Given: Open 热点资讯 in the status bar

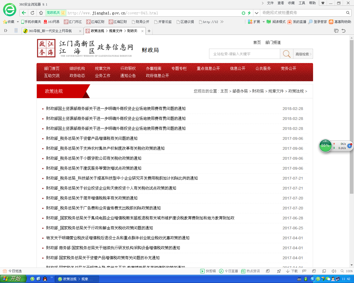Looking at the screenshot, I should click(251, 271).
